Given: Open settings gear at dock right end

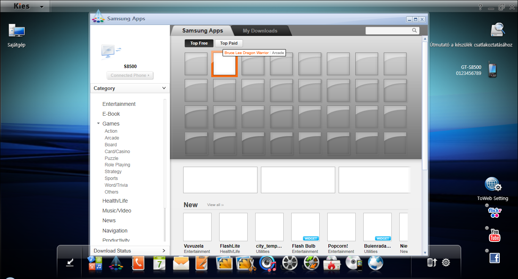Looking at the screenshot, I should pyautogui.click(x=446, y=262).
